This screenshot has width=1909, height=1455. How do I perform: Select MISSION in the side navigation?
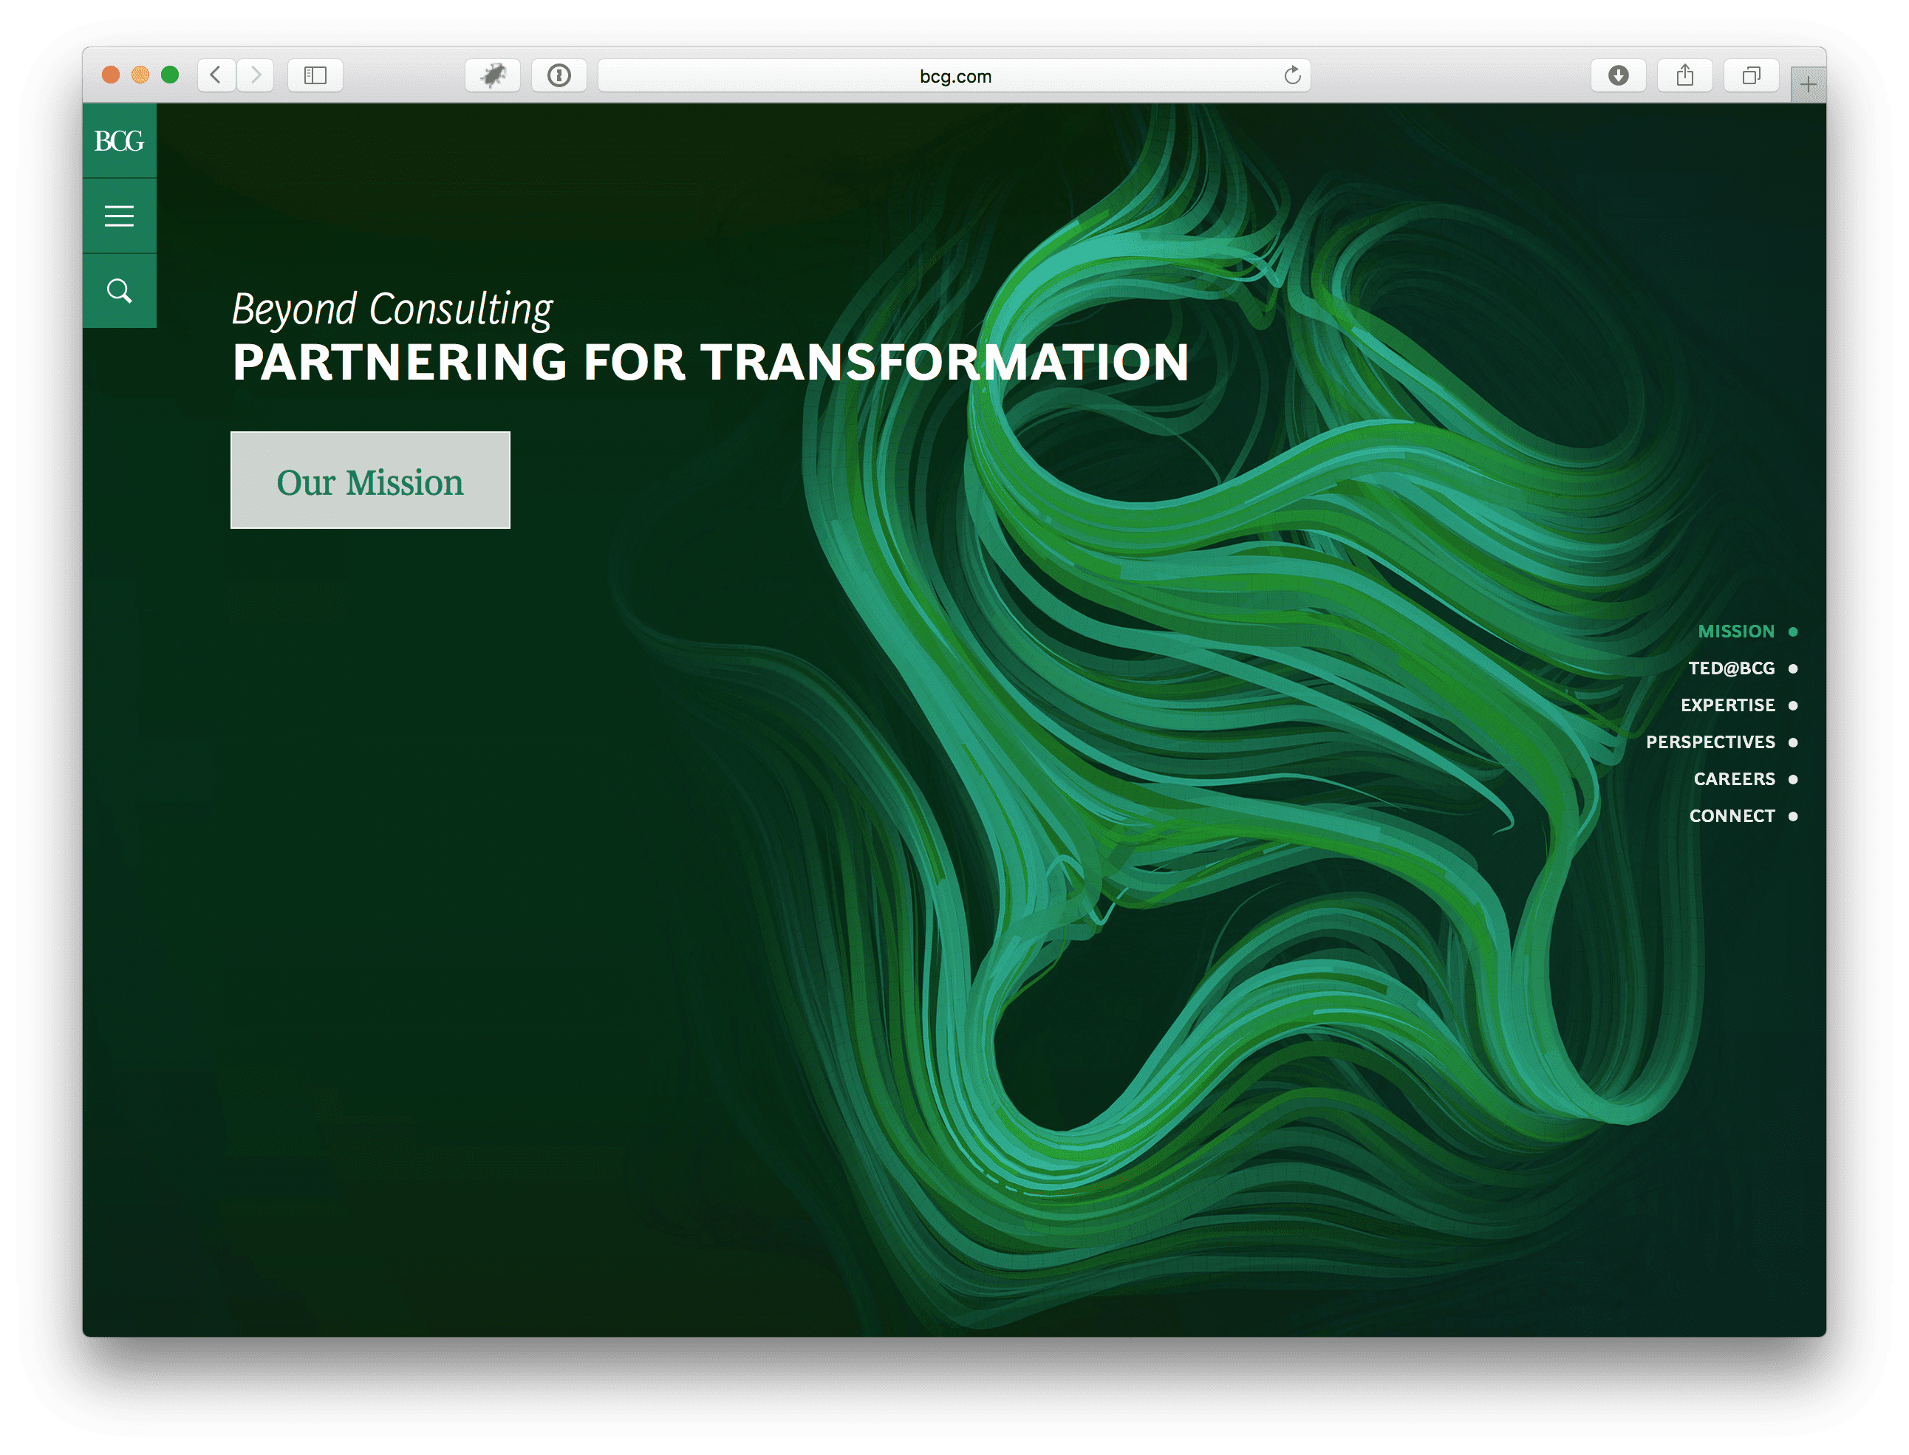[1737, 632]
